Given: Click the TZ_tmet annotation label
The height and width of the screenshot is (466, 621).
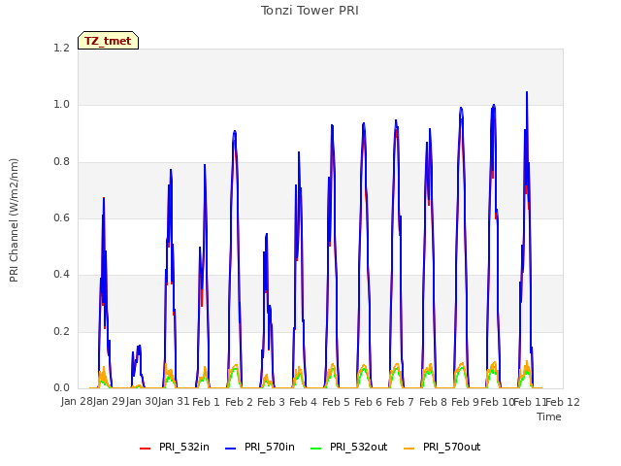Looking at the screenshot, I should pyautogui.click(x=108, y=41).
